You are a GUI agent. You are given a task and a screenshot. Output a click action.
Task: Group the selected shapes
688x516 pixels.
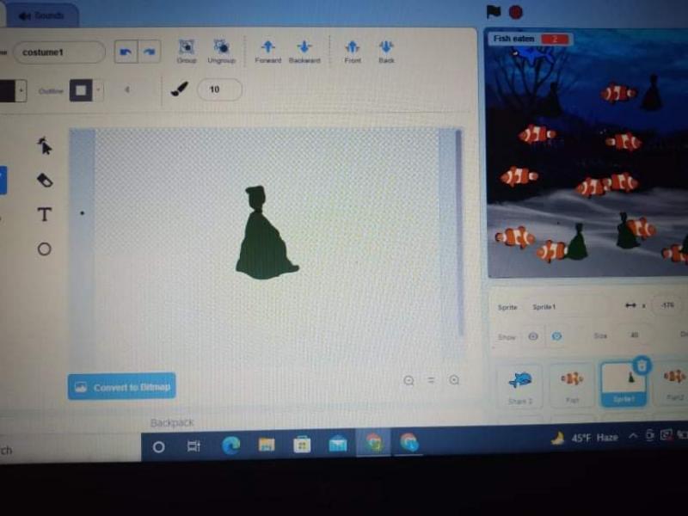[x=187, y=51]
